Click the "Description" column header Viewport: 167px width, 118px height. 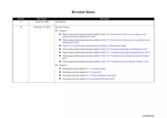pos(104,19)
